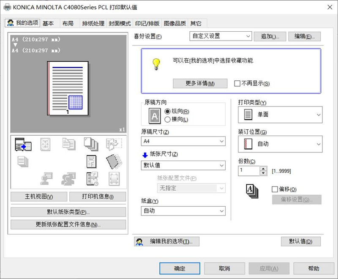Image resolution: width=338 pixels, height=279 pixels.
Task: Click the collated paper stacks icon
Action: click(x=90, y=144)
